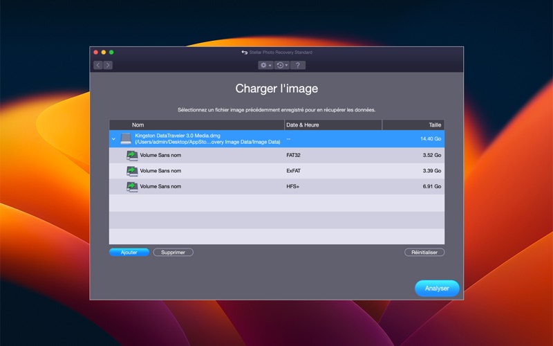The image size is (553, 346).
Task: Select the ExFAT Volume Sans nom row
Action: [276, 171]
